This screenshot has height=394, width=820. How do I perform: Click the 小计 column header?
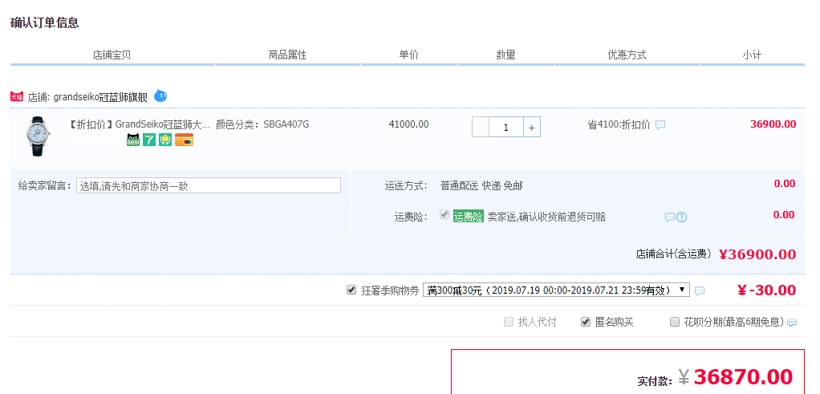(x=752, y=55)
